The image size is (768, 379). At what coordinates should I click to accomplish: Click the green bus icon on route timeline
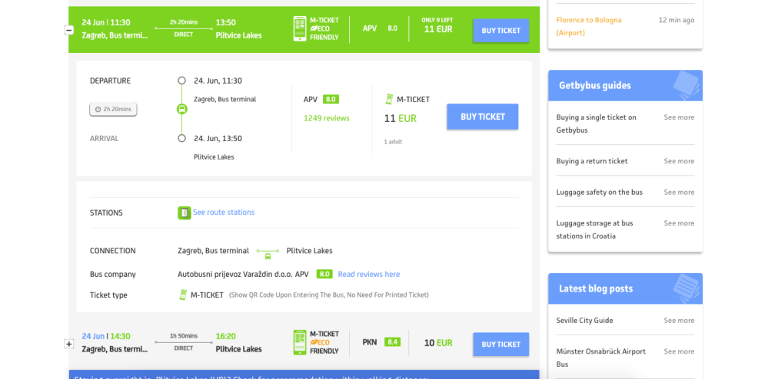[x=181, y=109]
